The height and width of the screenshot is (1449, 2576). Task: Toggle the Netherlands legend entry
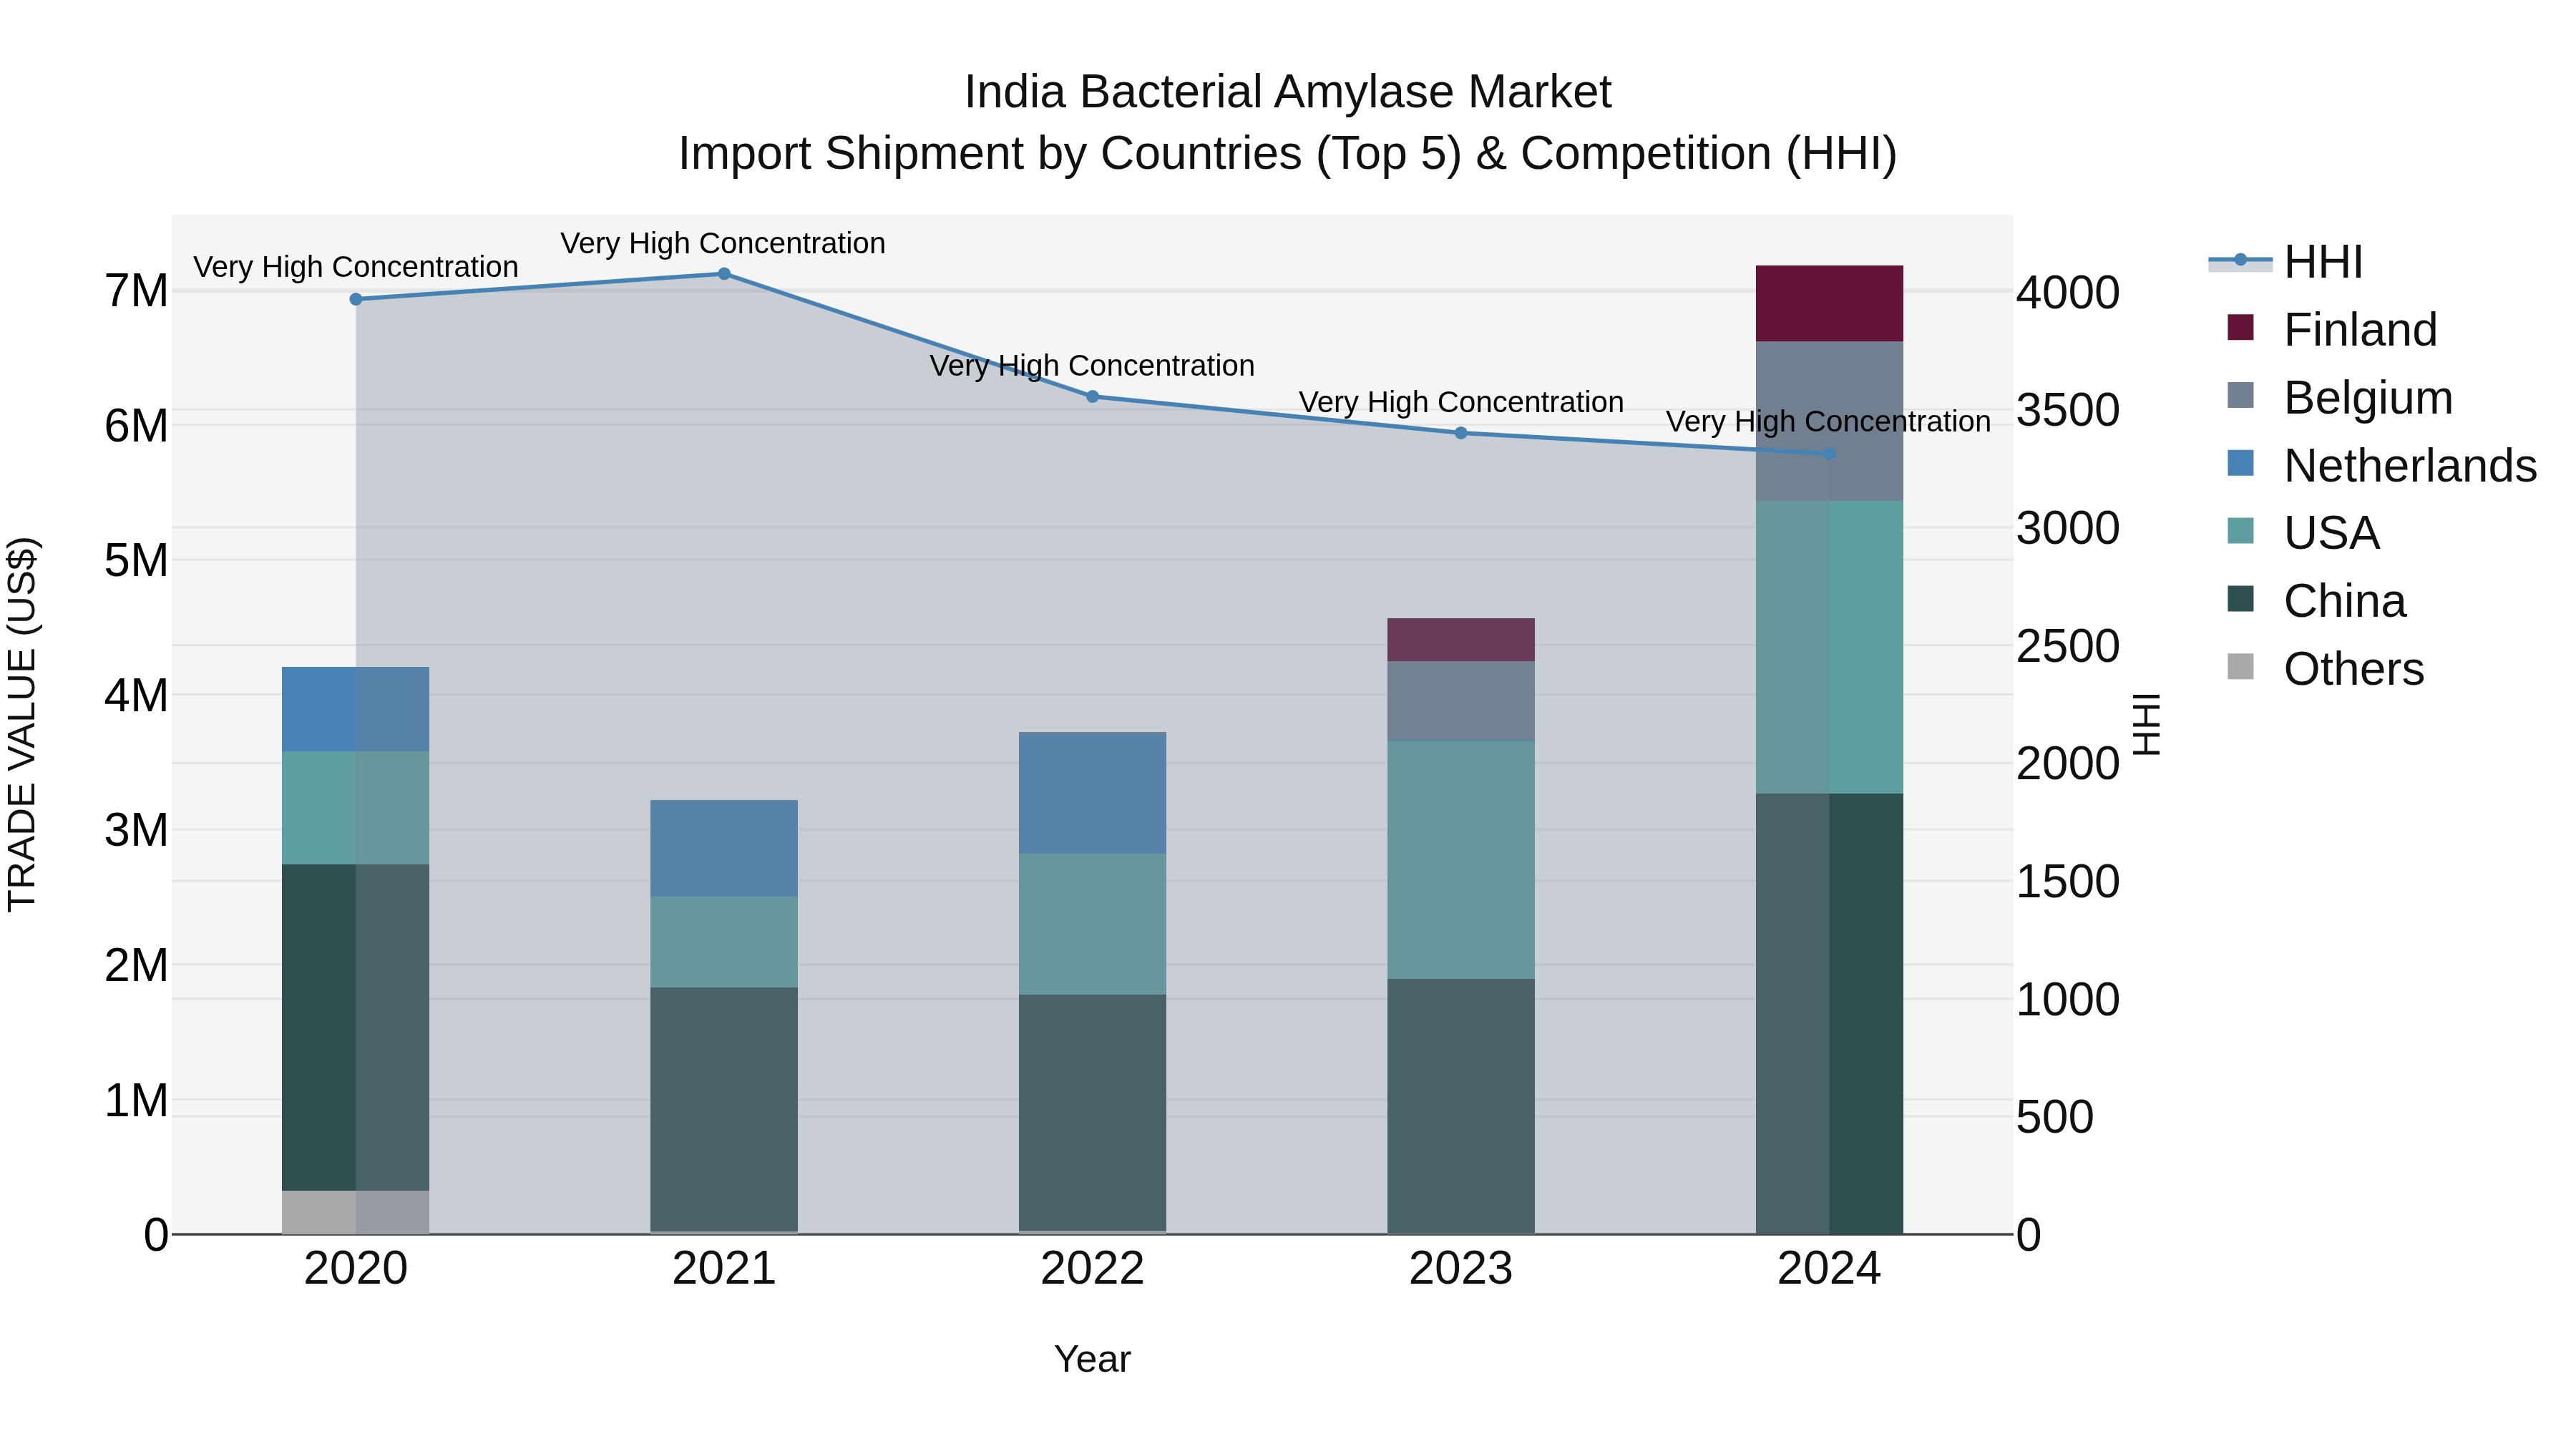(x=2382, y=465)
